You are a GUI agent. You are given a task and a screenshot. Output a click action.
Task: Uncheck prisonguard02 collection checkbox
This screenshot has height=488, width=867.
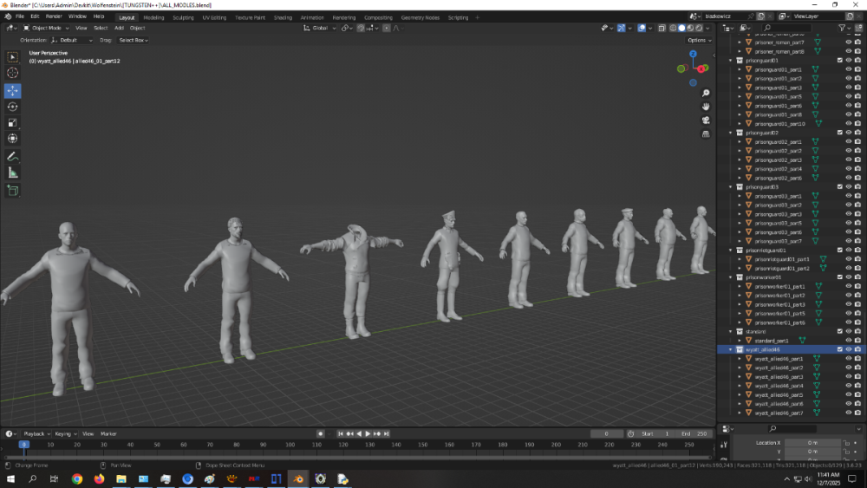(840, 133)
